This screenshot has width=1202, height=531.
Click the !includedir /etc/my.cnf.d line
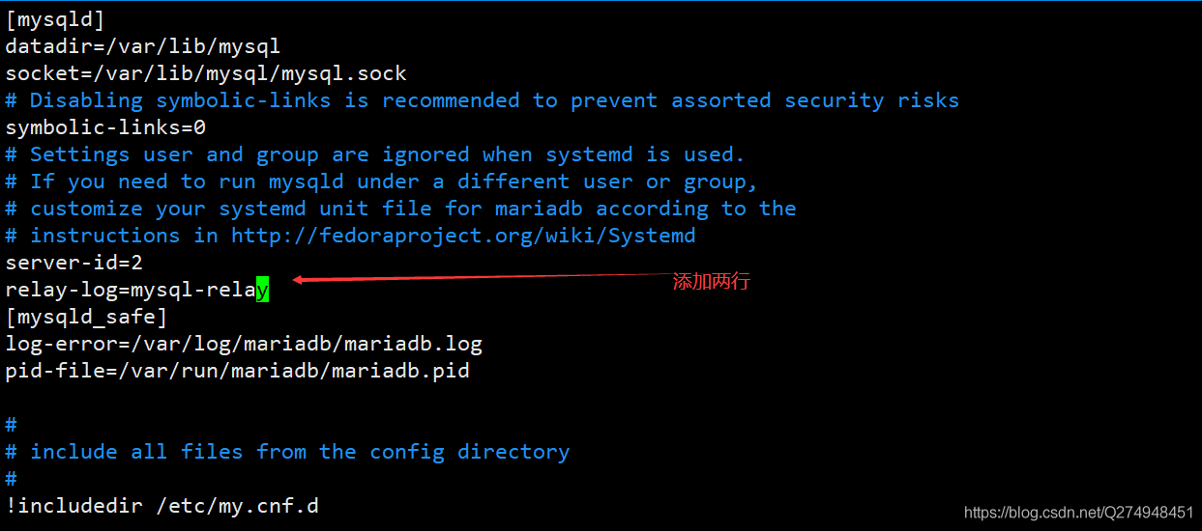point(161,504)
